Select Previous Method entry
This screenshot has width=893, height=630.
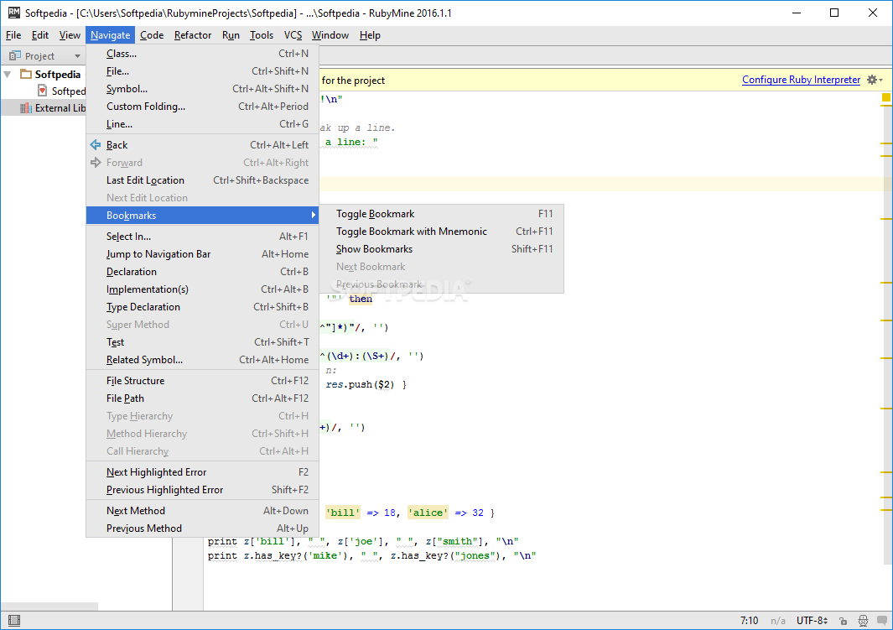coord(202,528)
